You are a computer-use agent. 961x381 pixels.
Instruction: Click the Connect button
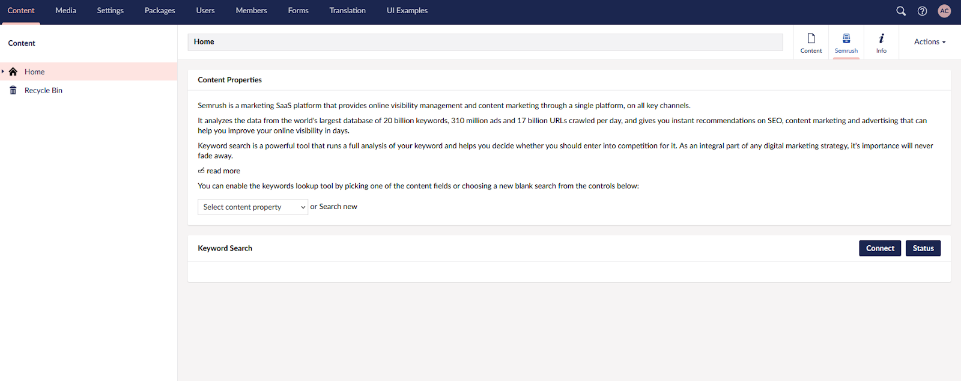click(880, 248)
